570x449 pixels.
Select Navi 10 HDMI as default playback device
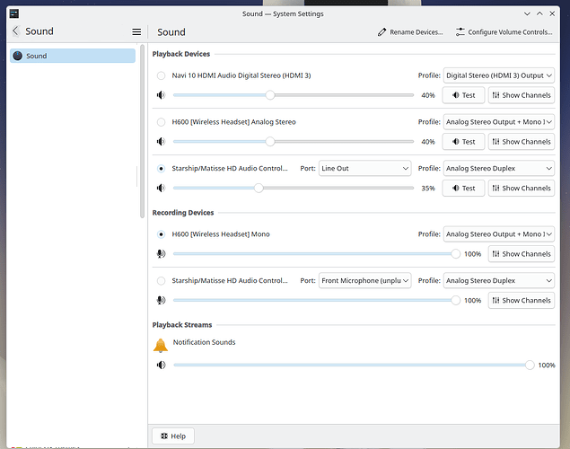click(x=162, y=75)
